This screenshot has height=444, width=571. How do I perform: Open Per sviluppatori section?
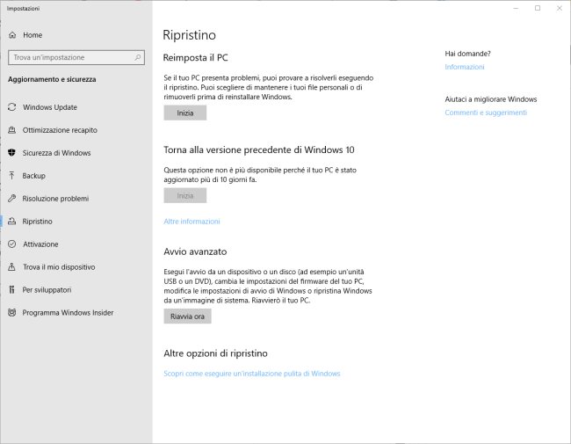pyautogui.click(x=76, y=290)
